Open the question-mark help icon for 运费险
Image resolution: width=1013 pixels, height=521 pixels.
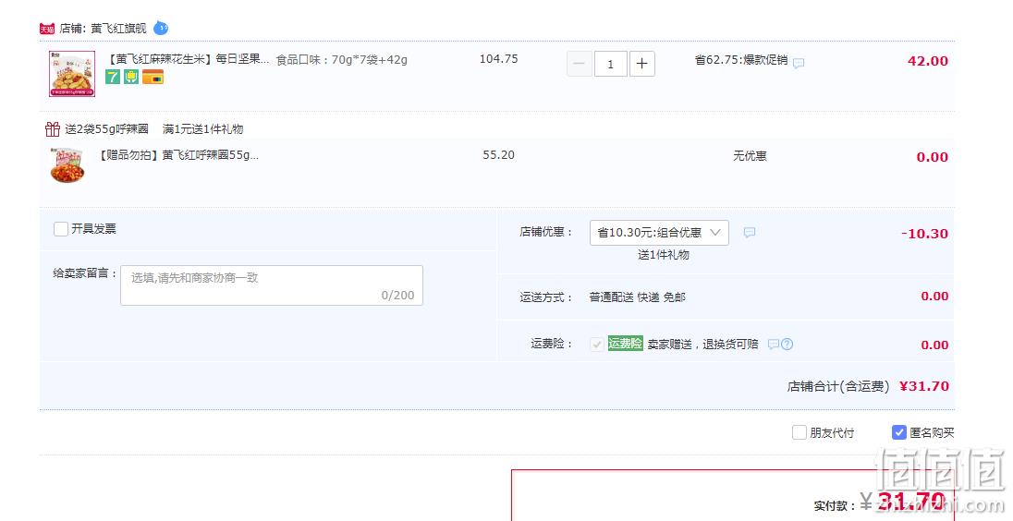787,345
